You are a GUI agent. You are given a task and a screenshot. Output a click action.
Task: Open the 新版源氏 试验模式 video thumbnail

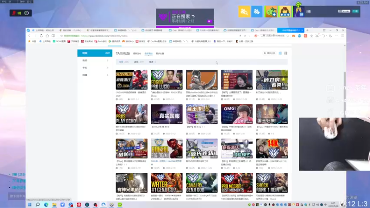[237, 148]
